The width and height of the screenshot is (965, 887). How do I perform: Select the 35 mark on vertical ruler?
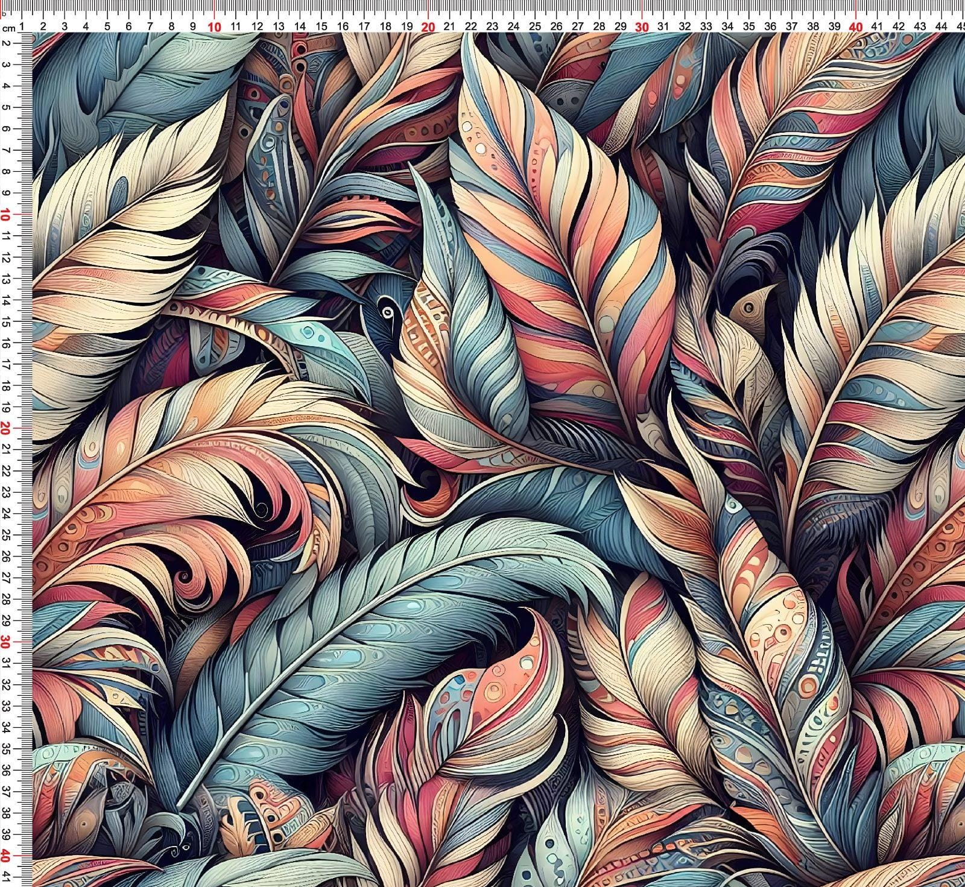pos(7,750)
